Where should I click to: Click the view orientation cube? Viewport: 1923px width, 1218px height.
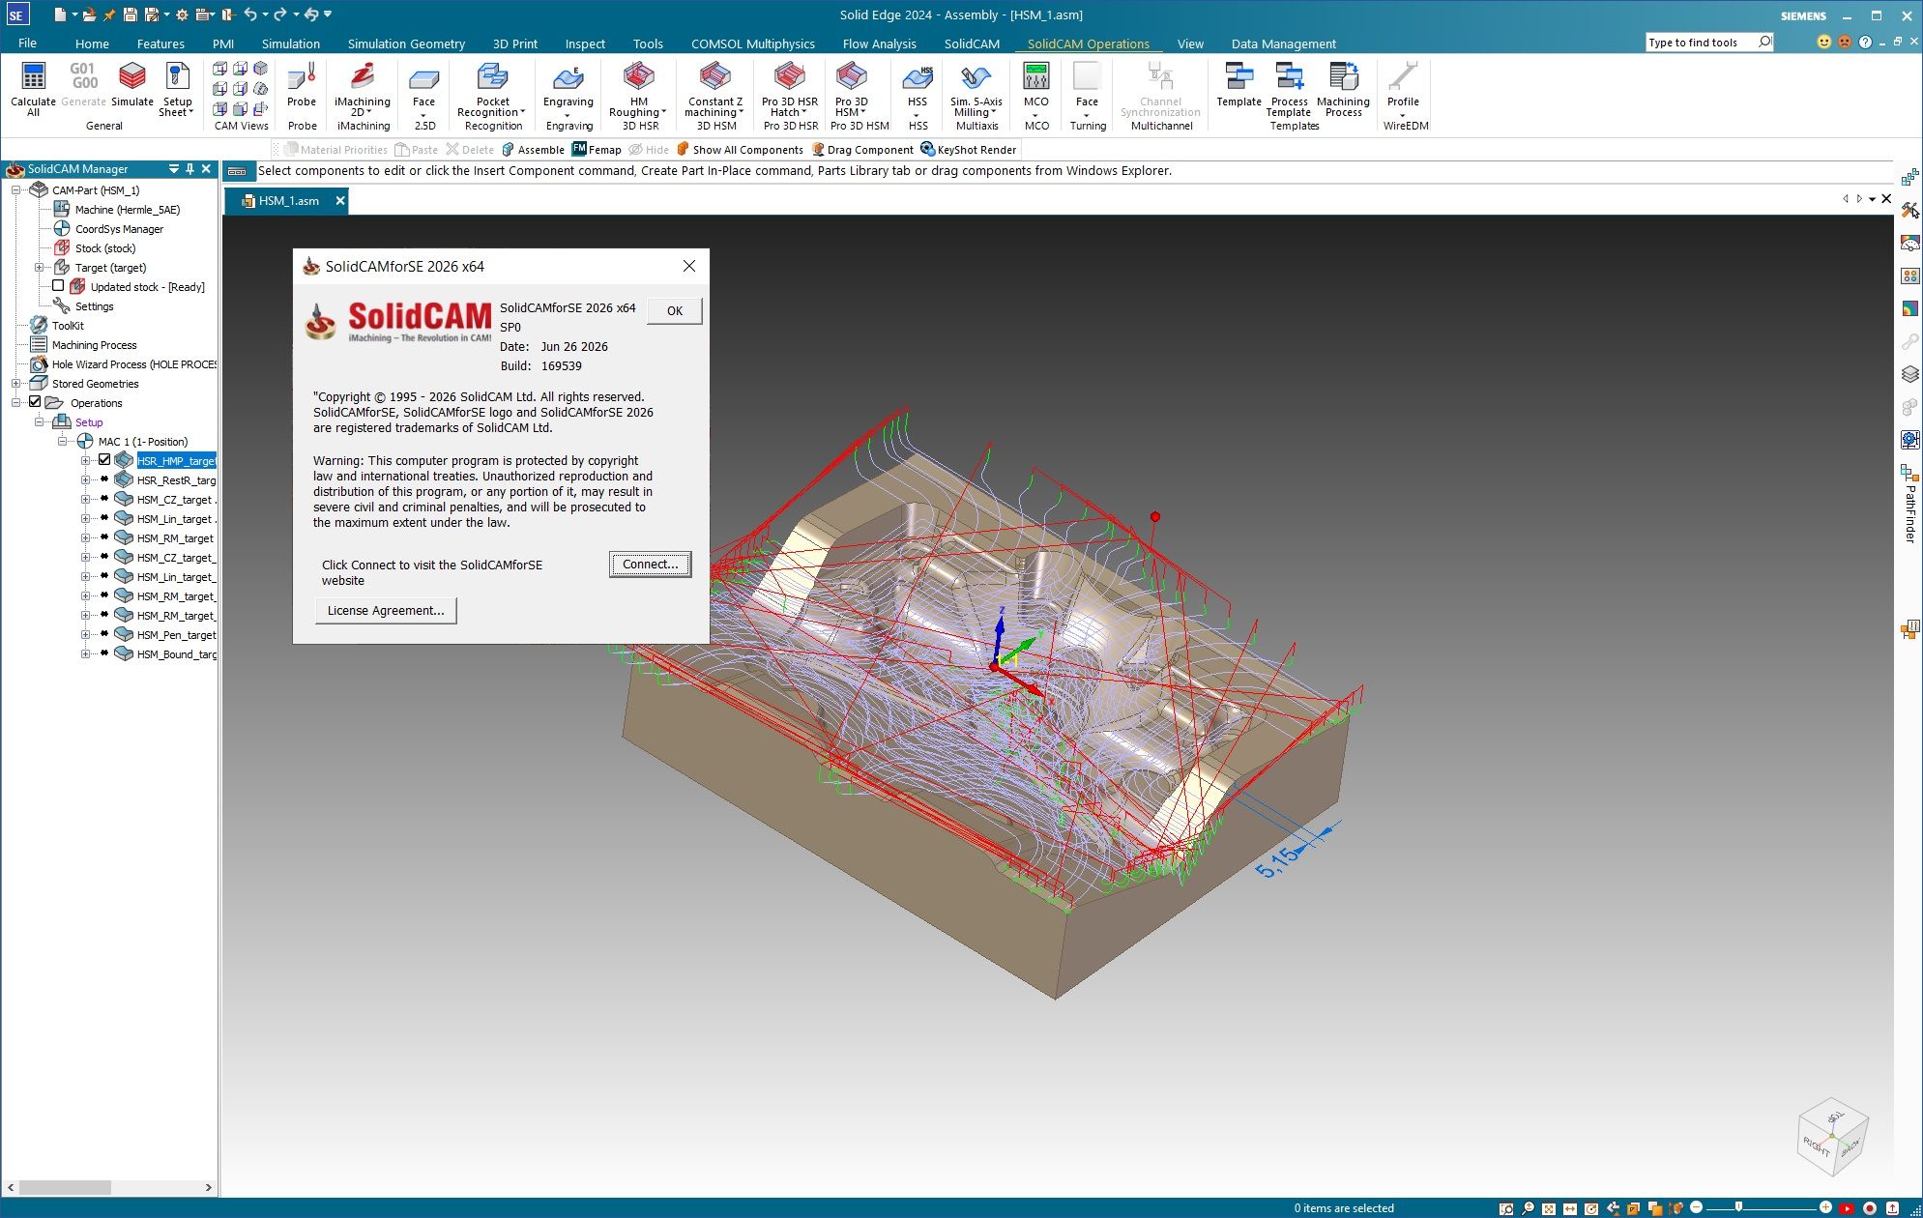[1832, 1138]
